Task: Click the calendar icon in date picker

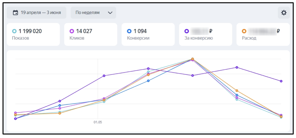Action: point(15,13)
